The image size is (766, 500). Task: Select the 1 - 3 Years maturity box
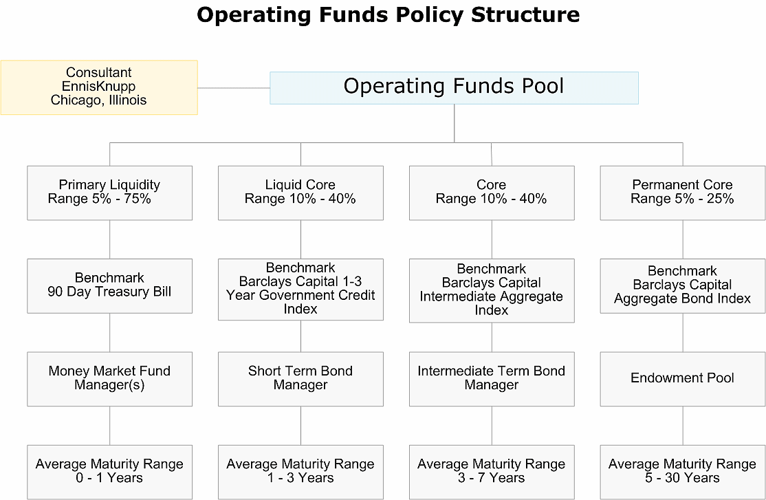click(300, 472)
